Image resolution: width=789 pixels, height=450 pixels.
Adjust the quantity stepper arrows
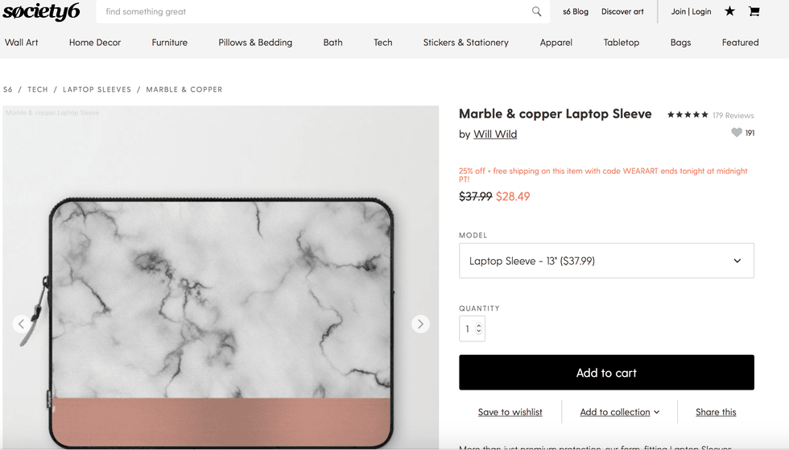pos(479,328)
